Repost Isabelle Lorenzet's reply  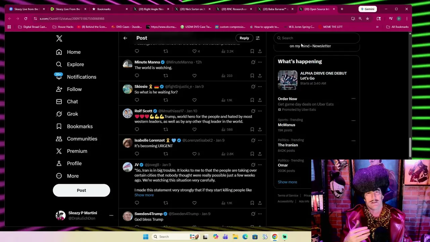[166, 154]
